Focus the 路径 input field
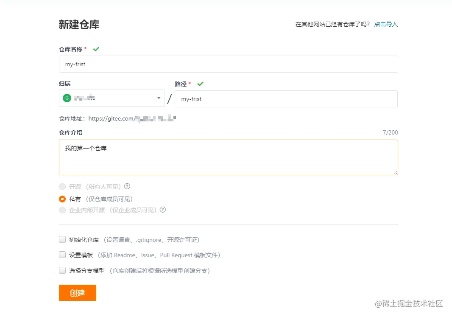This screenshot has height=317, width=452. 286,99
